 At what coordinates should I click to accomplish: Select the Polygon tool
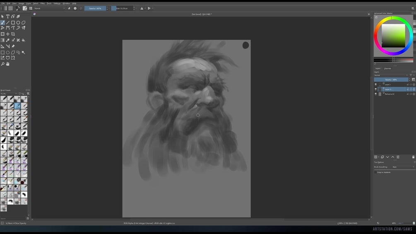point(23,22)
